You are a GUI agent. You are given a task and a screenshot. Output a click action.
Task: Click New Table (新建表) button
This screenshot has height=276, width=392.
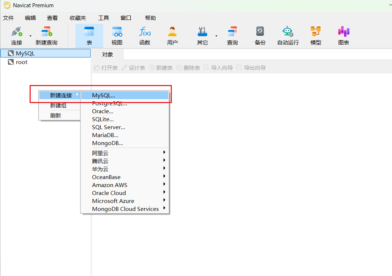pyautogui.click(x=161, y=68)
